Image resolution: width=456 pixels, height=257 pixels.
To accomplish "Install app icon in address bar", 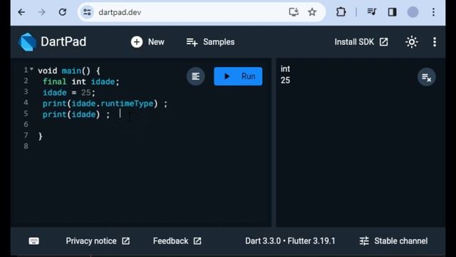I will coord(294,12).
